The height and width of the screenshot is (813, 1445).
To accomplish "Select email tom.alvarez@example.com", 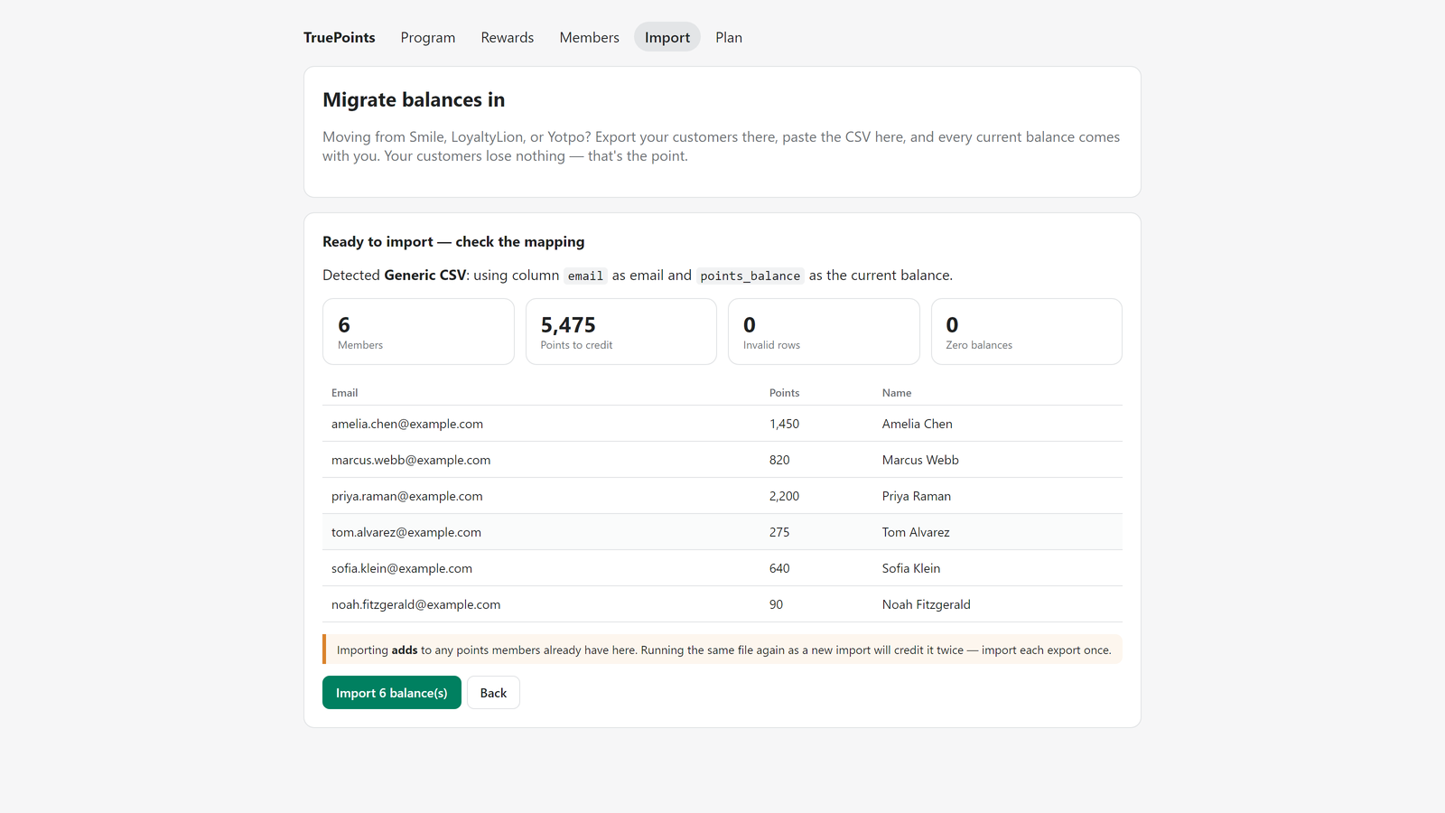I will 406,532.
